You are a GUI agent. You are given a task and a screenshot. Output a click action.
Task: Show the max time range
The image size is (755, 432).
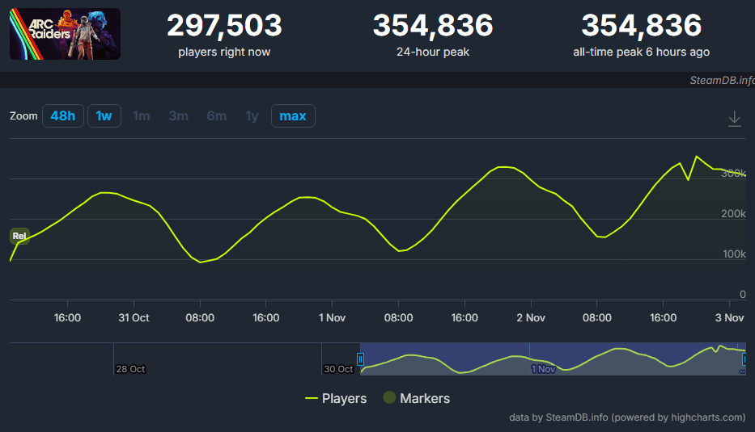293,115
